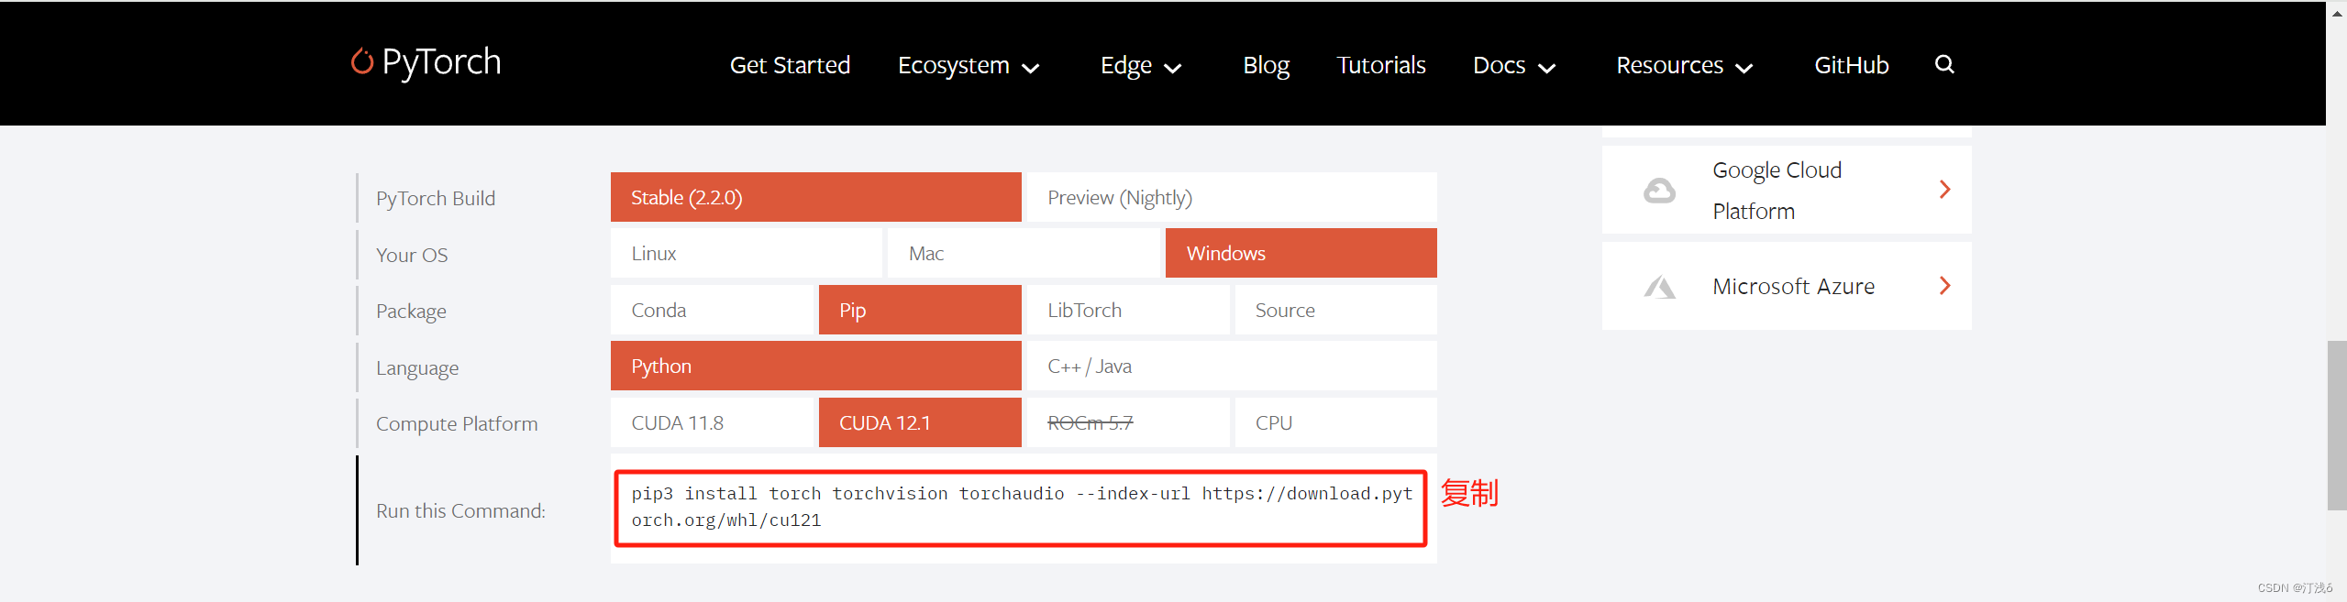Select Pip package option
Viewport: 2347px width, 602px height.
(x=920, y=310)
